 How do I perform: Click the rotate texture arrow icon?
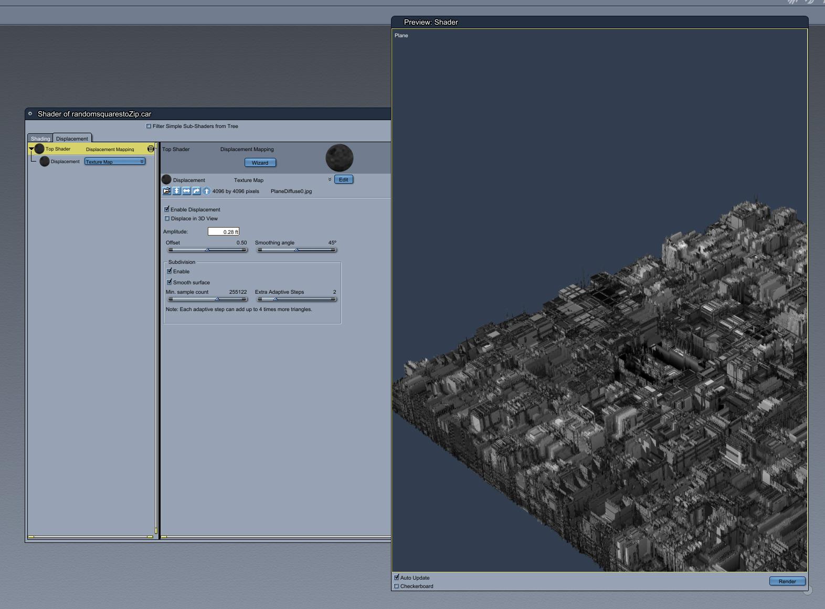[196, 191]
